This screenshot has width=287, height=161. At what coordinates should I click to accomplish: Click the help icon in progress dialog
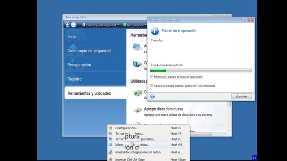point(152,97)
